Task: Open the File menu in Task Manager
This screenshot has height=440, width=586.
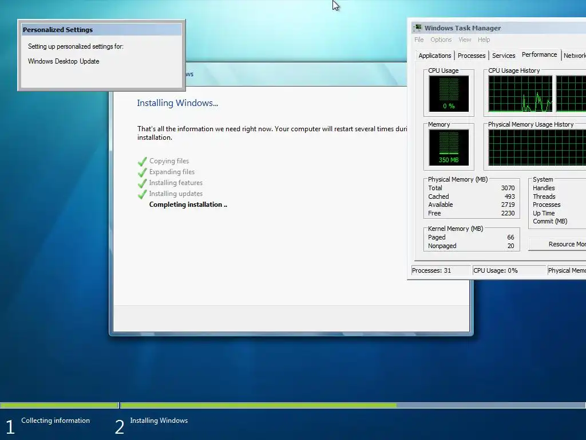Action: point(419,40)
